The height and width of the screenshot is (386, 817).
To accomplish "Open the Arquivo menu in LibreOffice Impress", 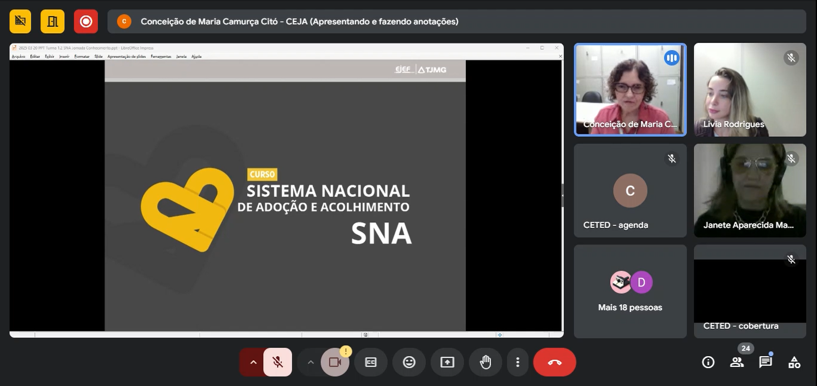I will pos(19,56).
